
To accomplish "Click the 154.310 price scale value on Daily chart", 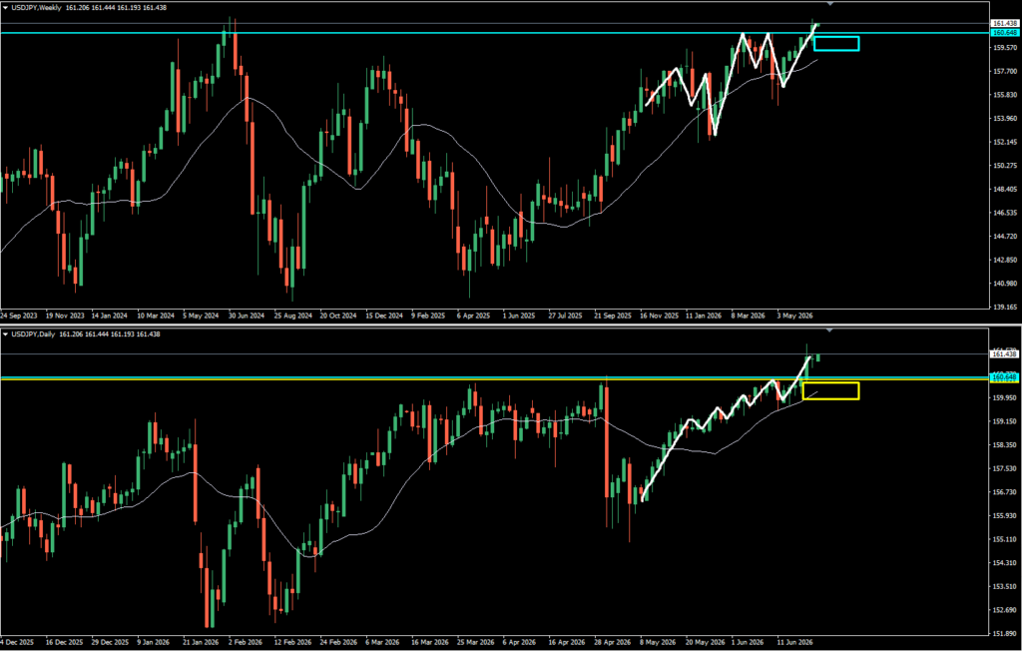I will pos(1004,563).
